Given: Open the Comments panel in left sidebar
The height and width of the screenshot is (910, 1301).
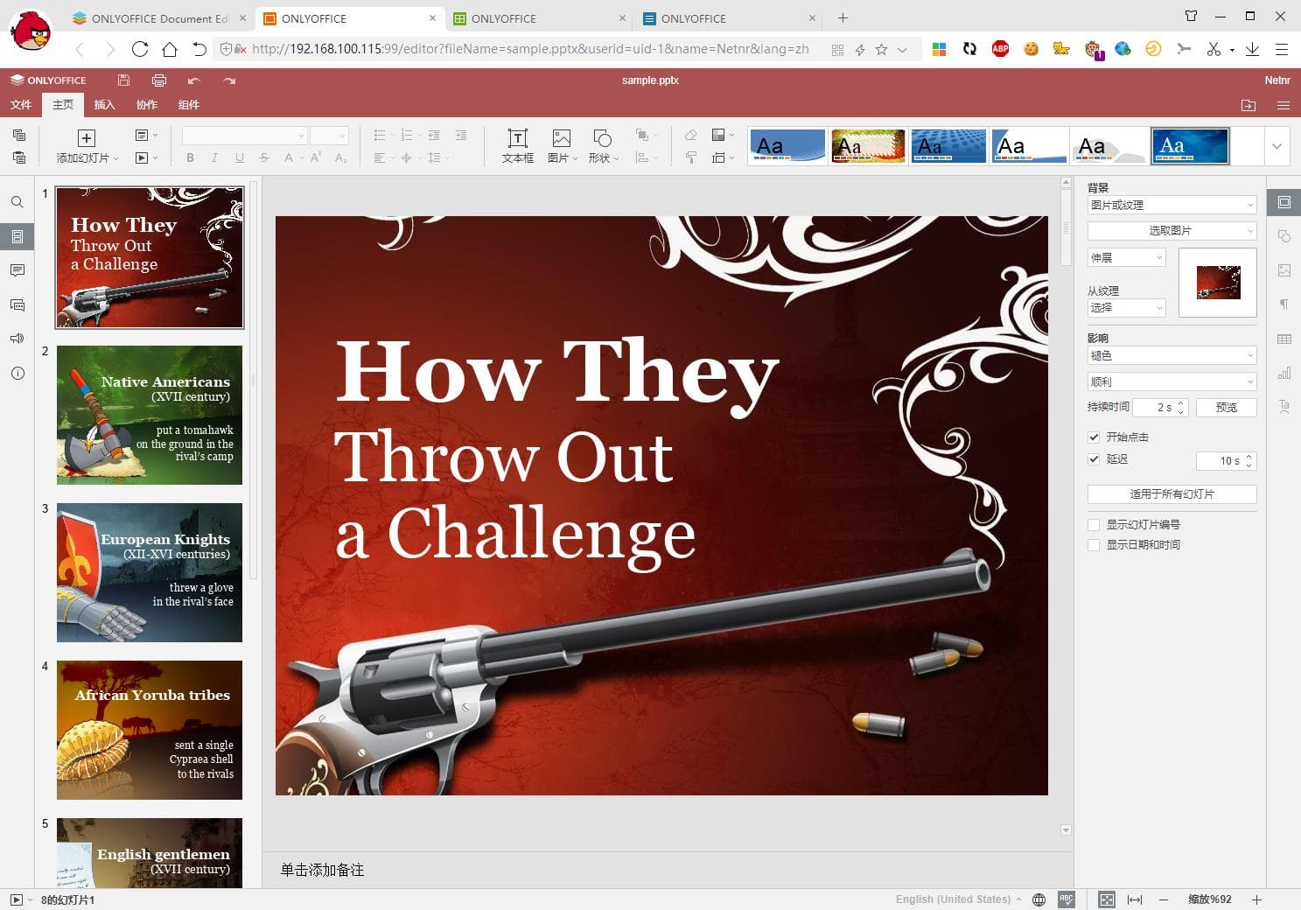Looking at the screenshot, I should tap(17, 270).
